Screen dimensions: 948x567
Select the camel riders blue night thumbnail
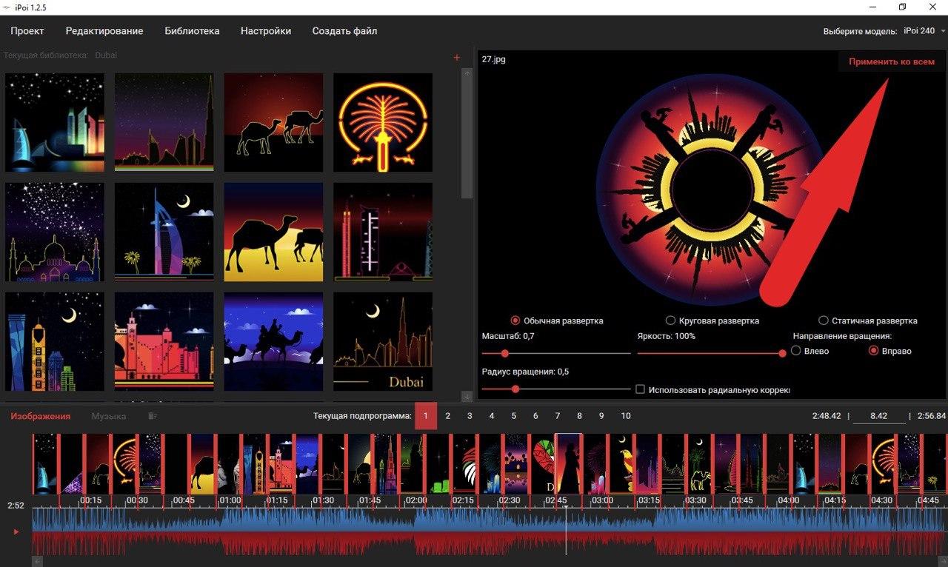click(273, 341)
